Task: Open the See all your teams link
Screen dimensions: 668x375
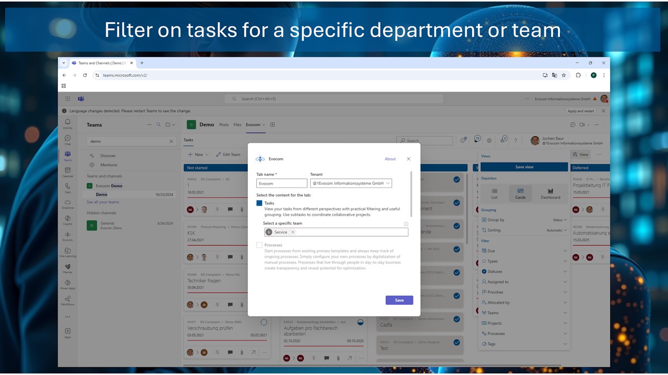Action: pos(103,202)
